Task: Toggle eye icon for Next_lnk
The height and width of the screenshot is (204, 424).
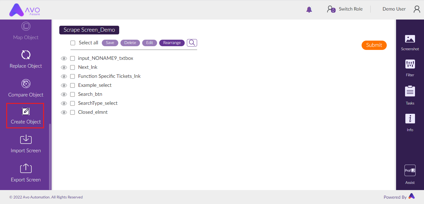Action: 64,67
